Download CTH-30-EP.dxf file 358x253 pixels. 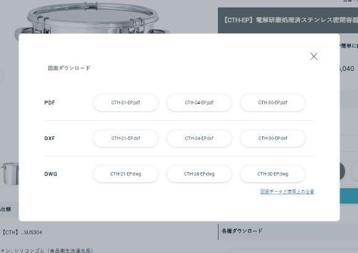point(273,138)
